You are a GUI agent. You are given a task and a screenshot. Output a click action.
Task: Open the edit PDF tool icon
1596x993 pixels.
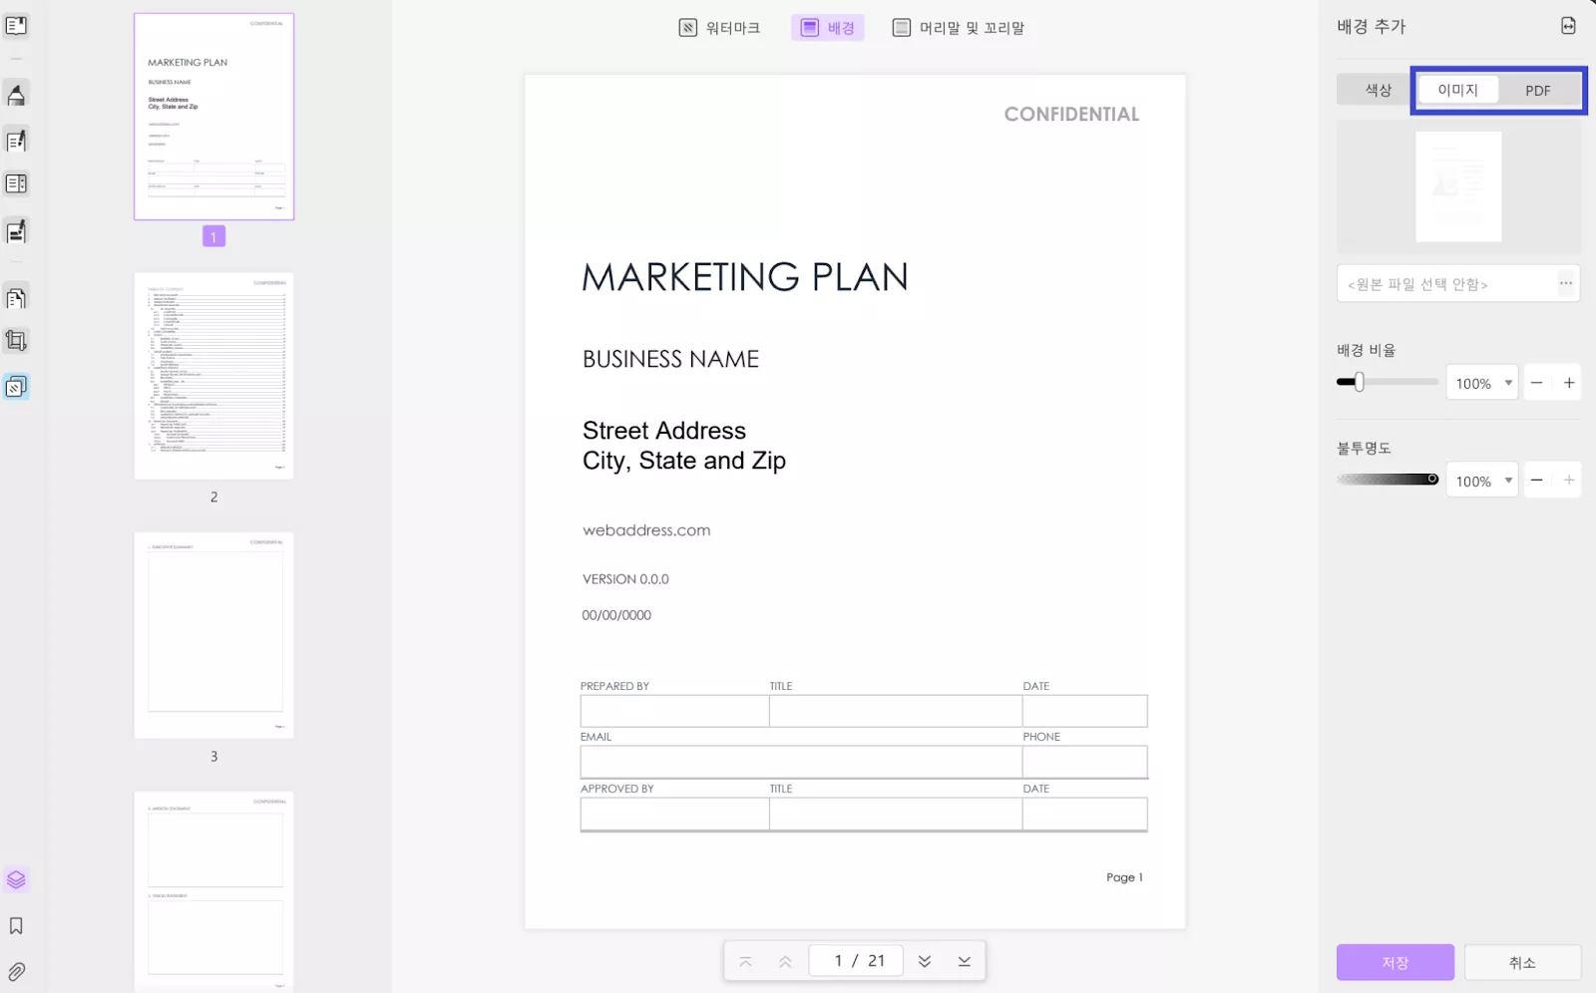coord(16,141)
